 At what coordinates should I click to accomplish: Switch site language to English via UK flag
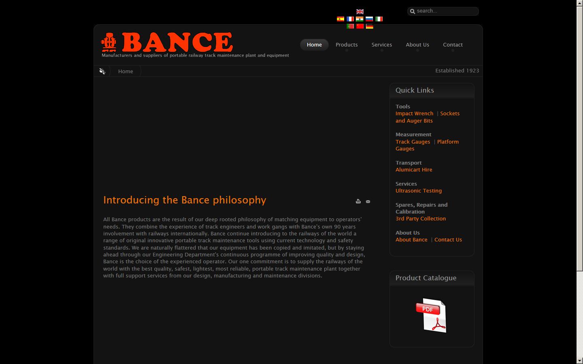click(x=360, y=11)
